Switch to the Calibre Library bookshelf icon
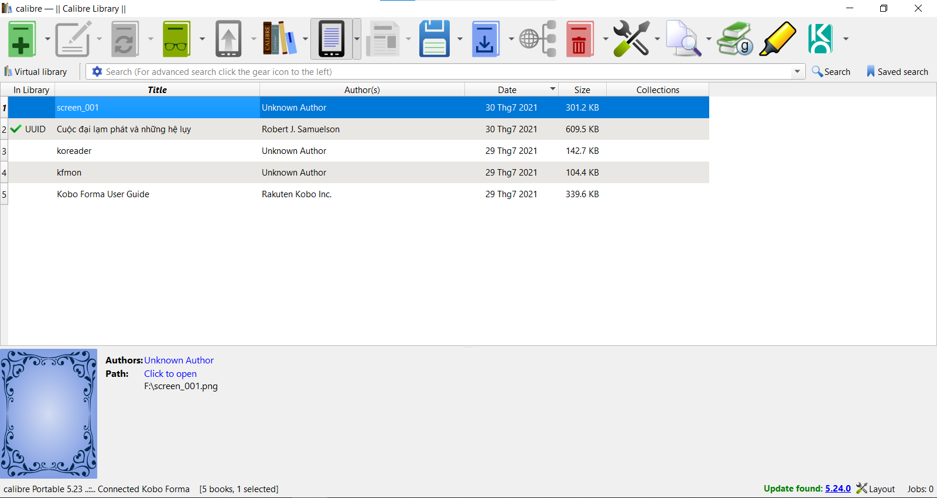This screenshot has height=498, width=937. [x=279, y=39]
